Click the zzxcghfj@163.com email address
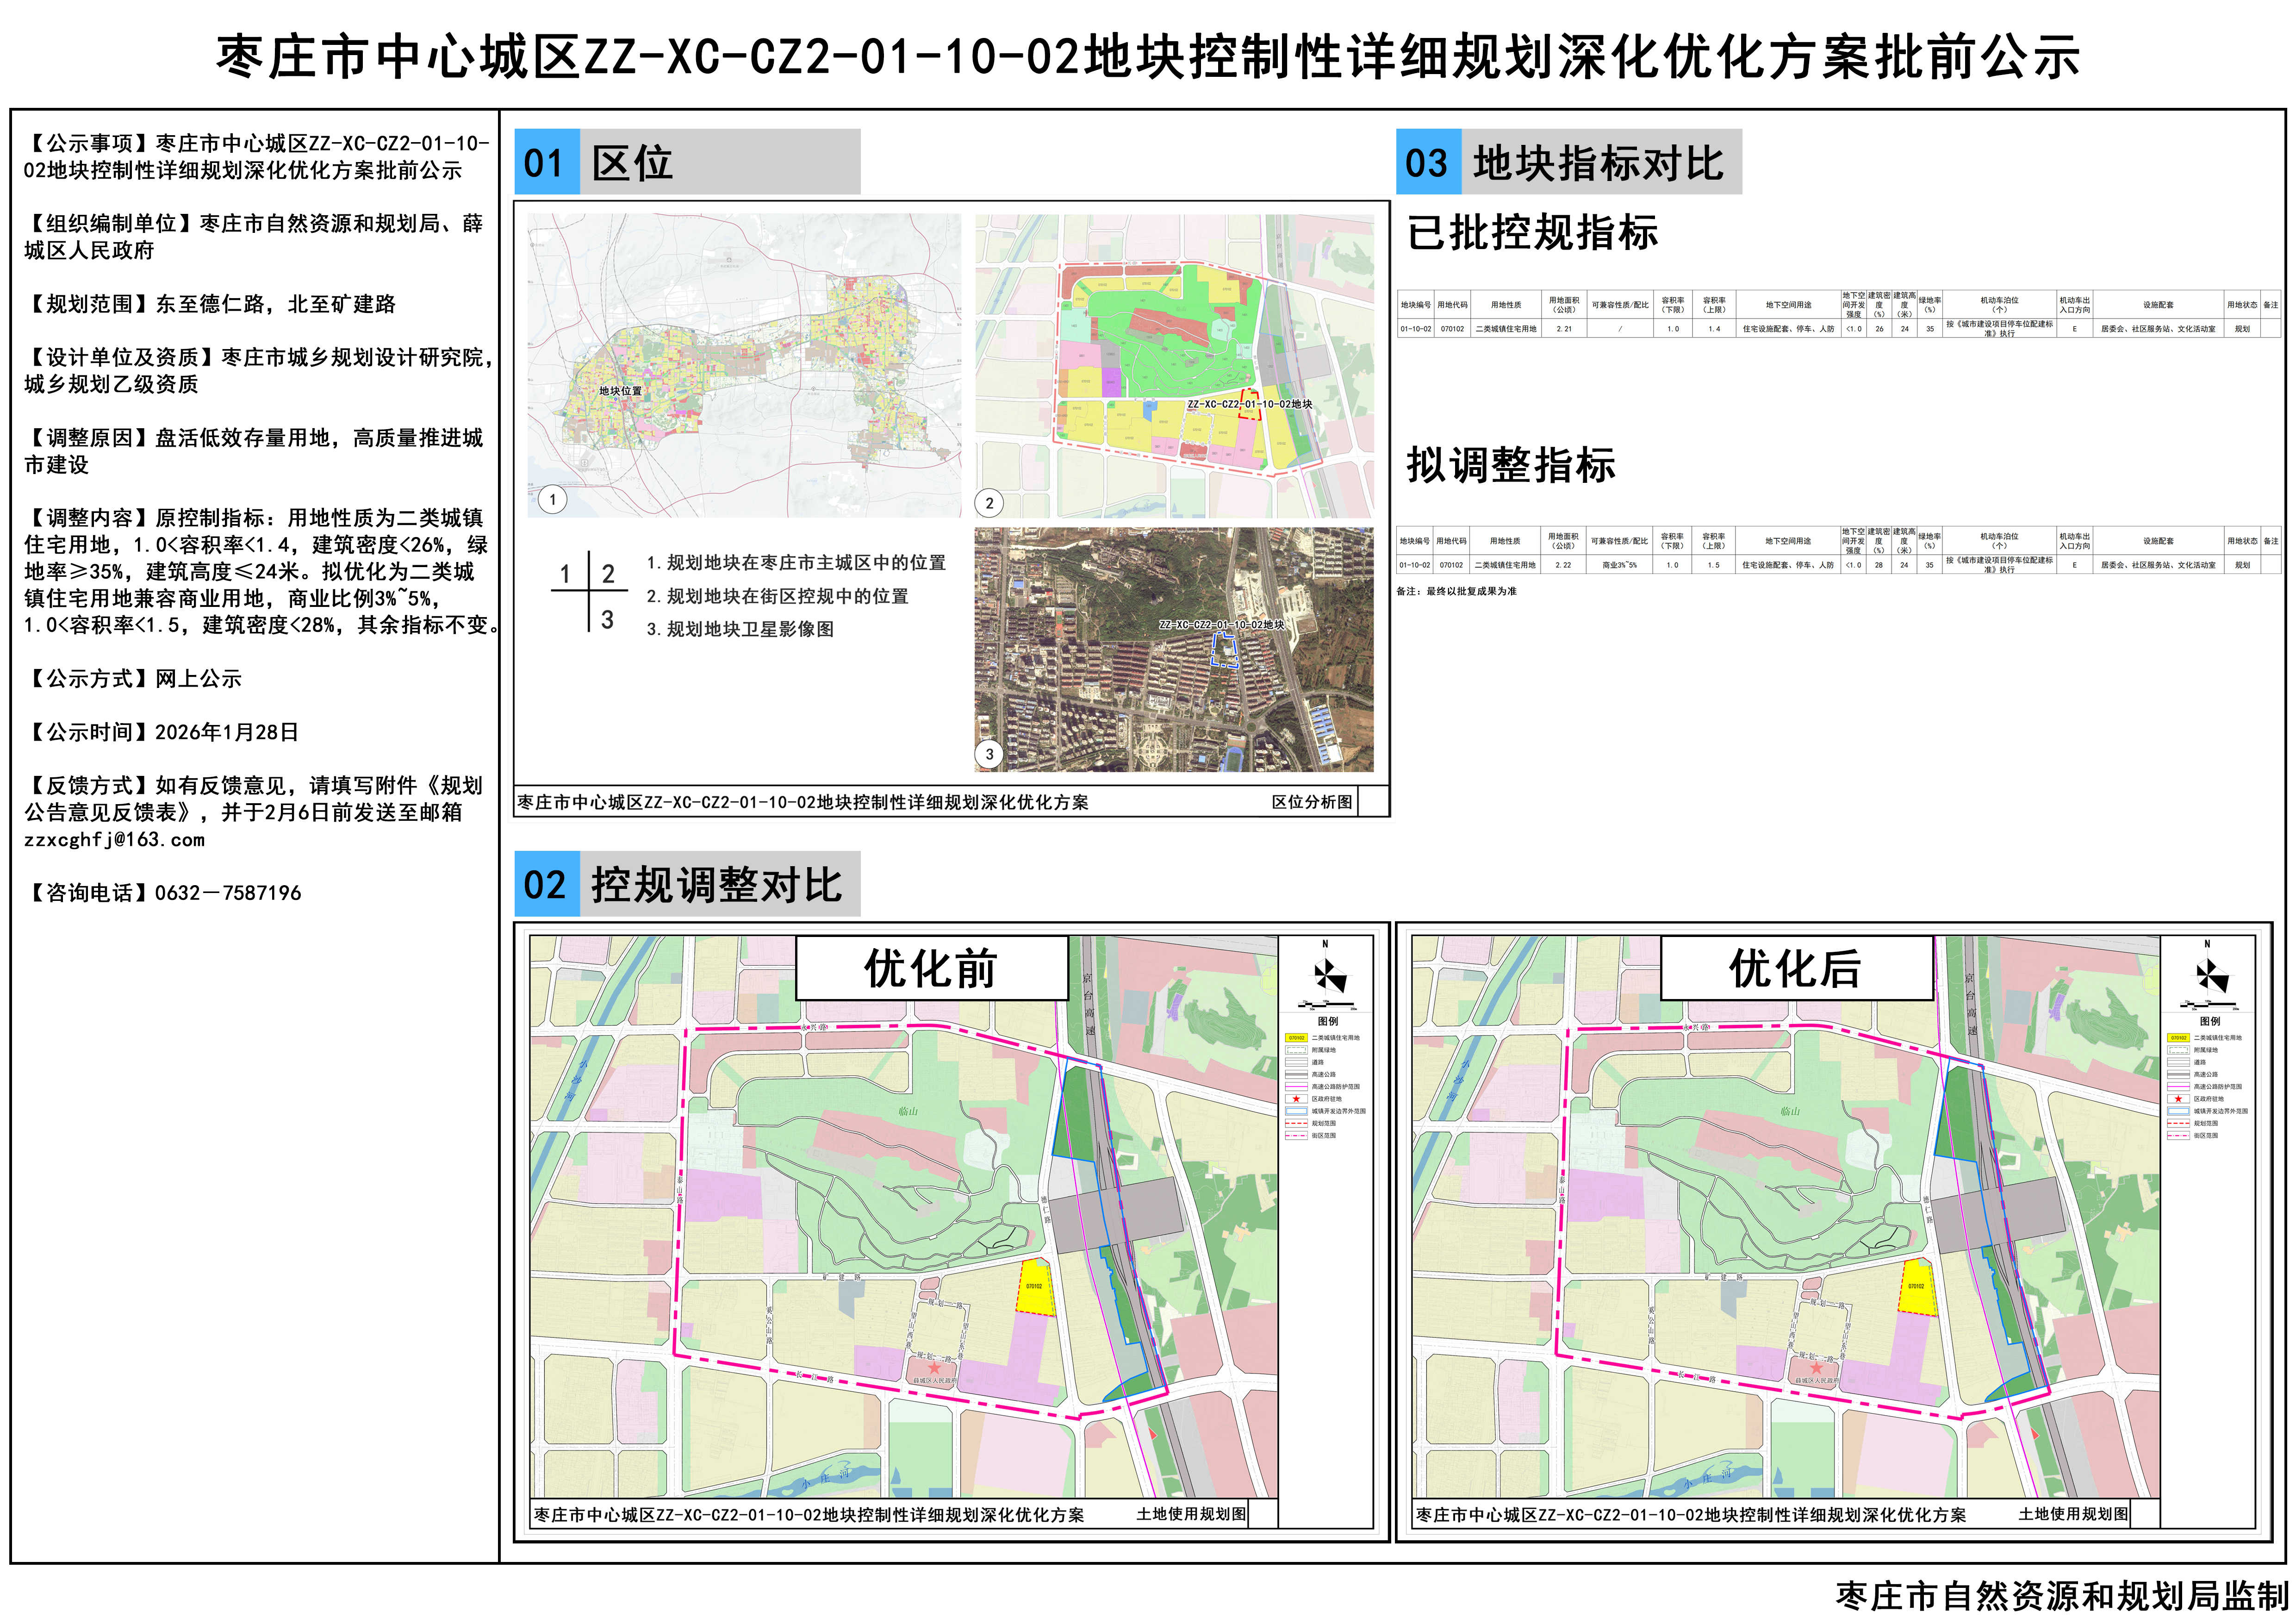Viewport: 2296px width, 1624px height. [x=114, y=840]
